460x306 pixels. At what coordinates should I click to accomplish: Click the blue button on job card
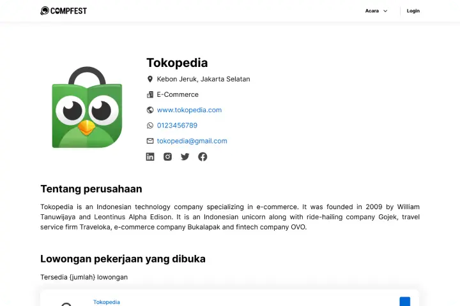[x=404, y=301]
